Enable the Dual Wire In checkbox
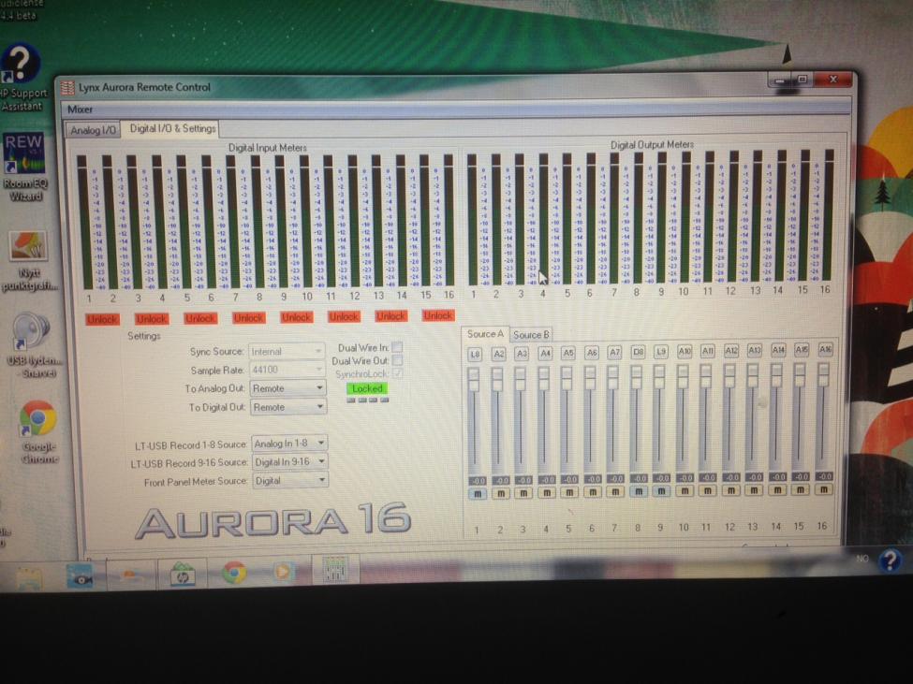Viewport: 913px width, 684px height. coord(397,346)
